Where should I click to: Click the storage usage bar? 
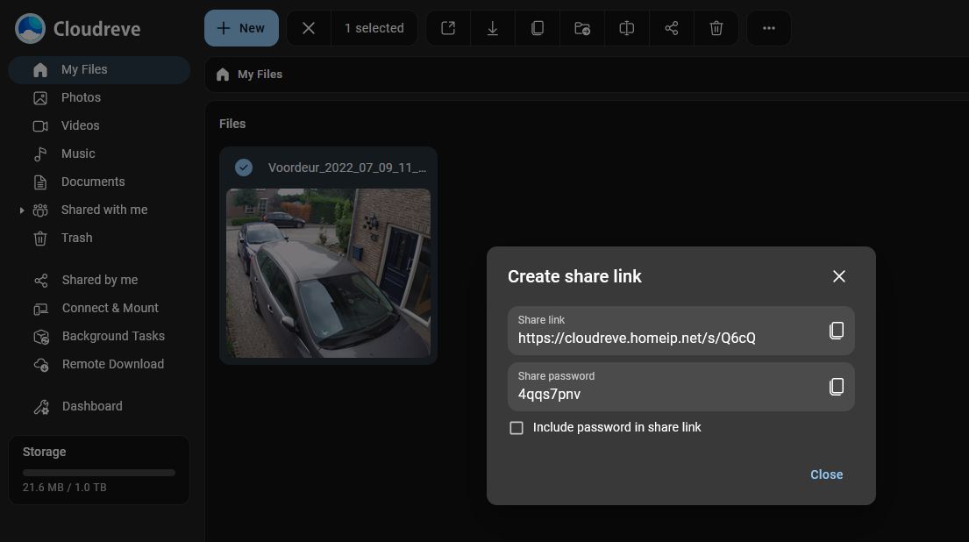coord(99,473)
